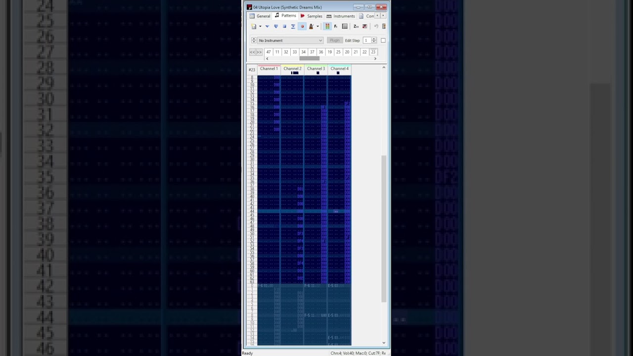The image size is (633, 356).
Task: Select order 47 in the sequence list
Action: click(x=268, y=52)
